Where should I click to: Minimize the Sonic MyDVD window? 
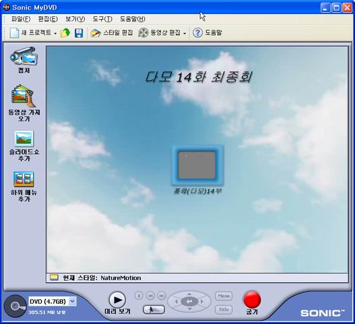point(325,8)
